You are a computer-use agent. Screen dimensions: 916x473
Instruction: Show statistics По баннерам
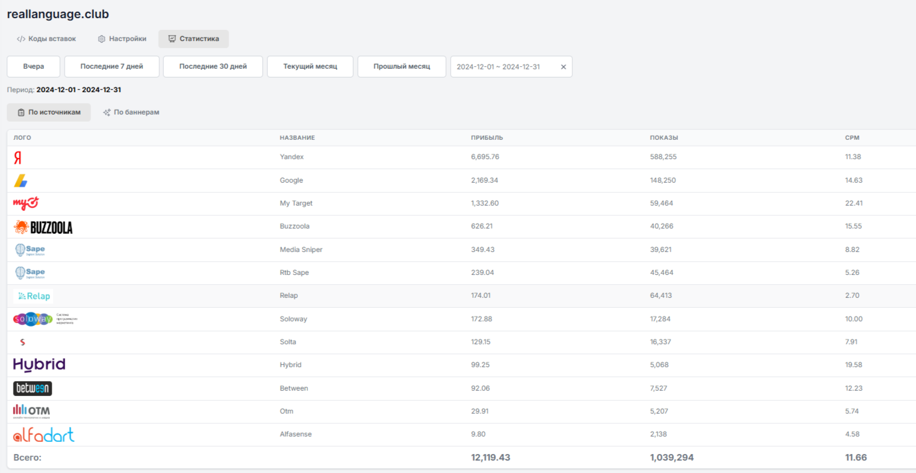(x=131, y=112)
